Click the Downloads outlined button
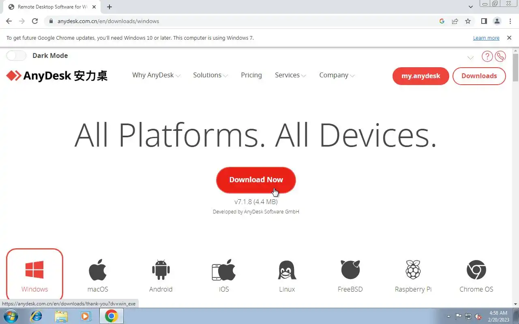This screenshot has height=324, width=519. pos(479,76)
